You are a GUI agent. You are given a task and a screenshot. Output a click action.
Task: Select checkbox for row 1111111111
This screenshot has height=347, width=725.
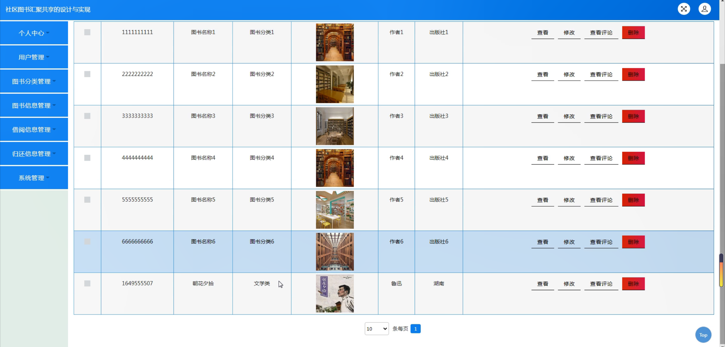coord(87,32)
